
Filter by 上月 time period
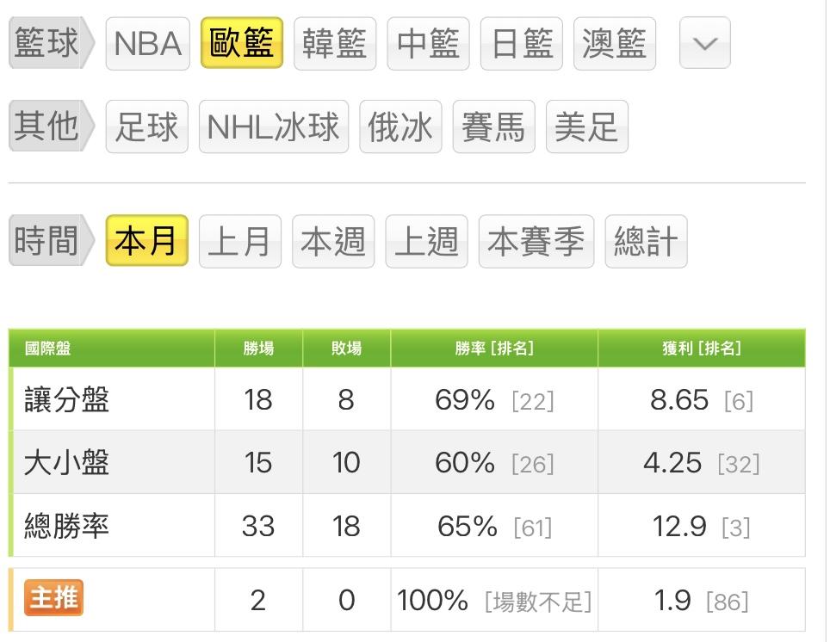click(x=240, y=241)
